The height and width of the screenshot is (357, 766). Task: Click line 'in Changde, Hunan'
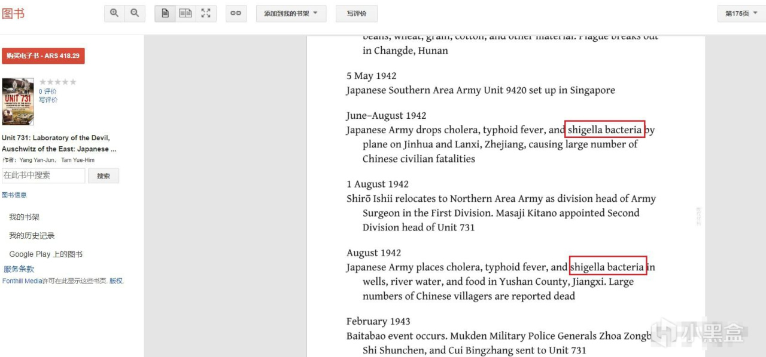[405, 51]
